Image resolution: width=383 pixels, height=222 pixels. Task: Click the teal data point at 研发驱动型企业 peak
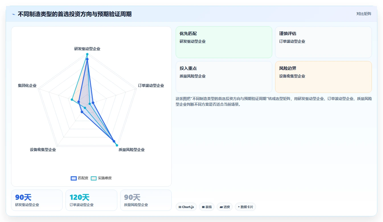[87, 54]
